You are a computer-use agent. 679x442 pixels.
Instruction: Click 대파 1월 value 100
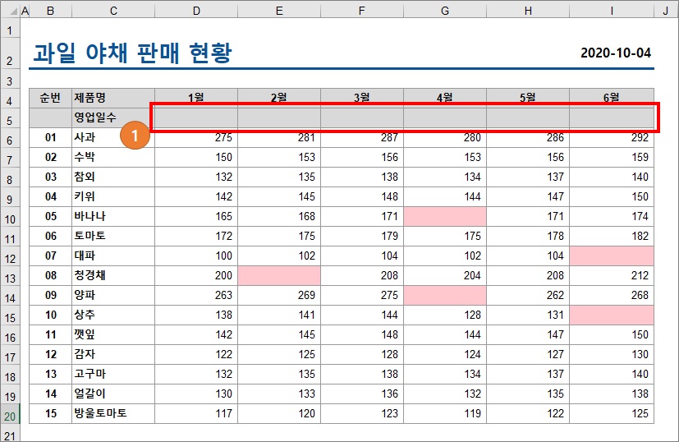tap(196, 256)
